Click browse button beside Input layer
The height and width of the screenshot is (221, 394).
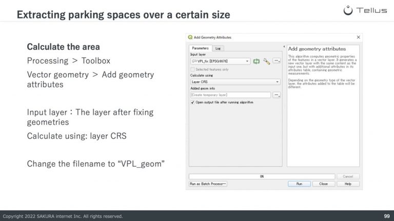[277, 61]
